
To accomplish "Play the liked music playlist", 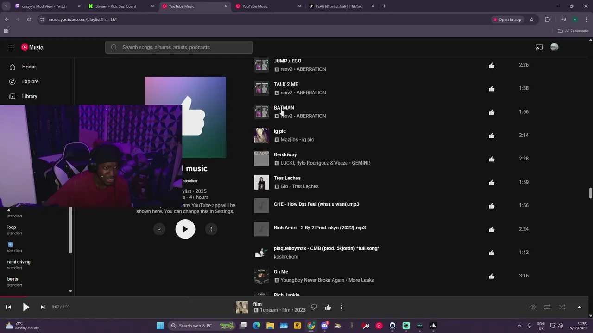I will pyautogui.click(x=185, y=229).
